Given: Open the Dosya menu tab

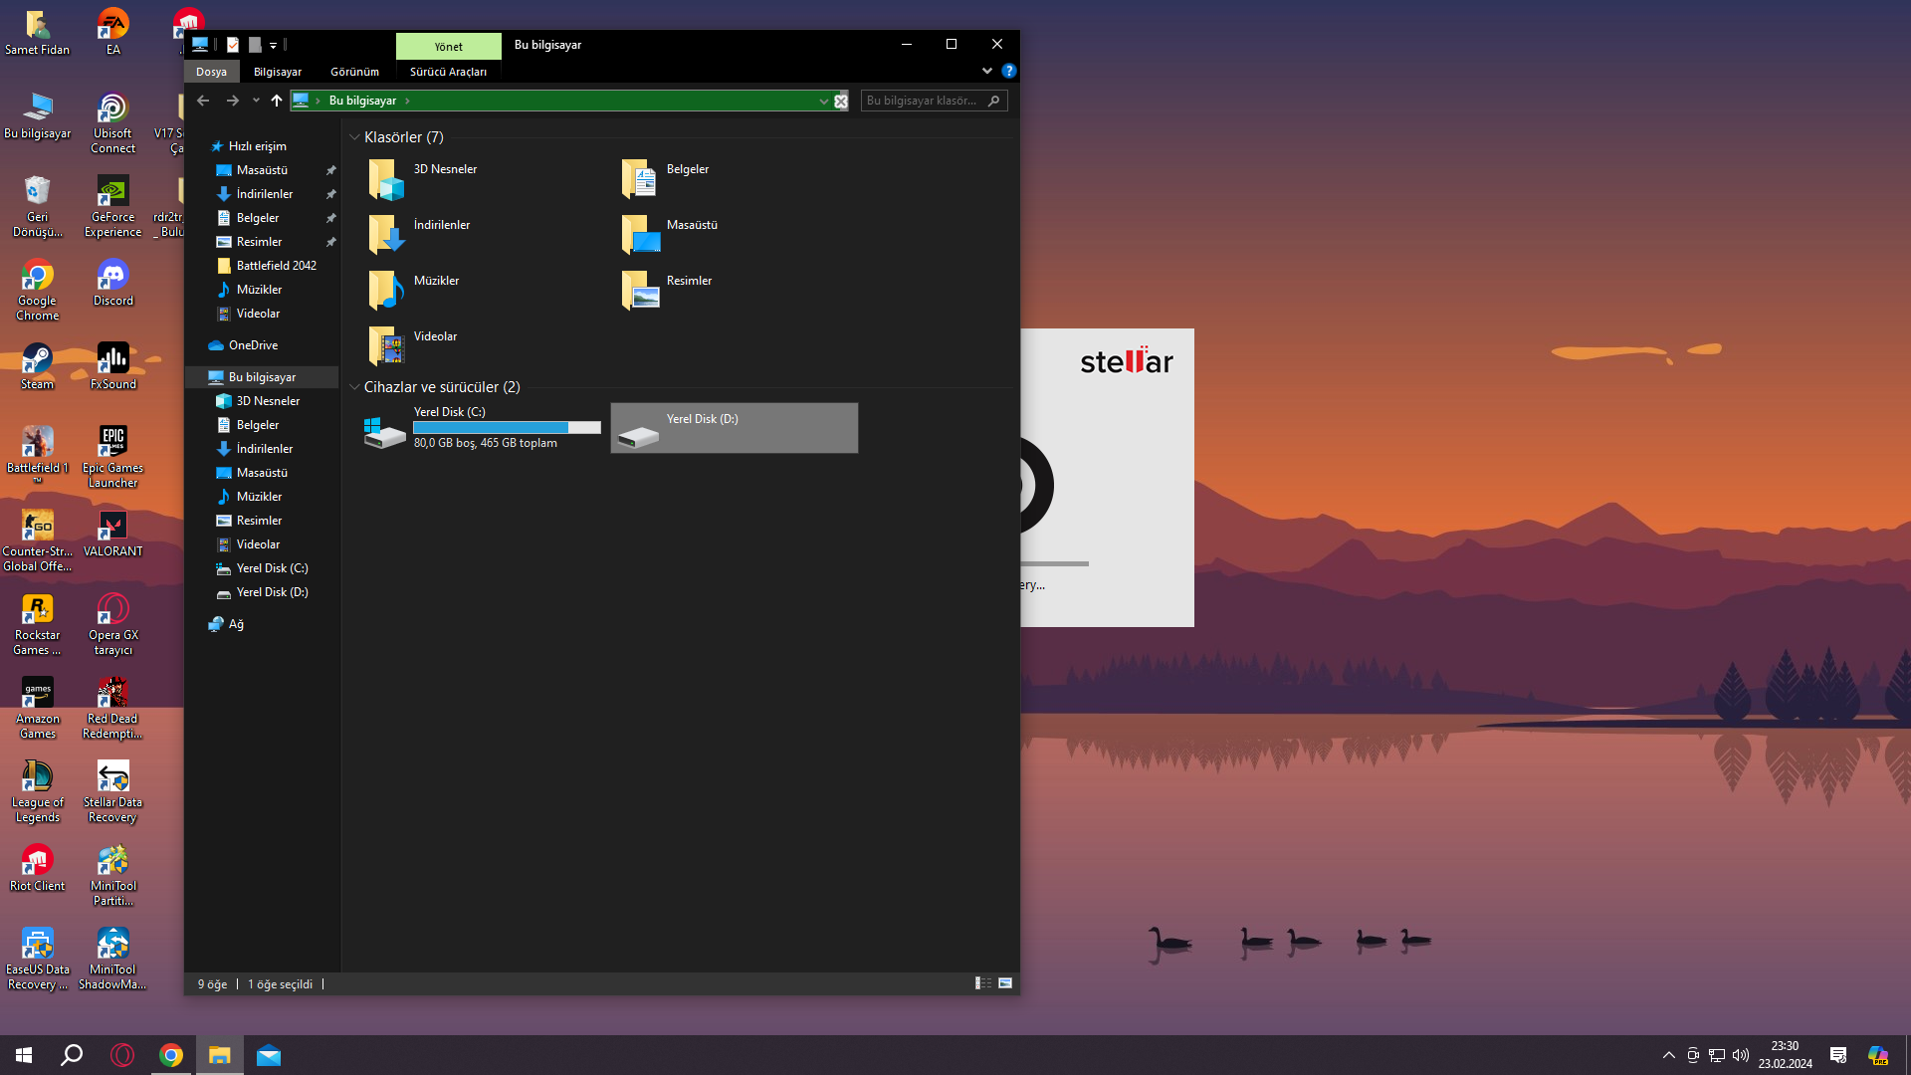Looking at the screenshot, I should 211,72.
